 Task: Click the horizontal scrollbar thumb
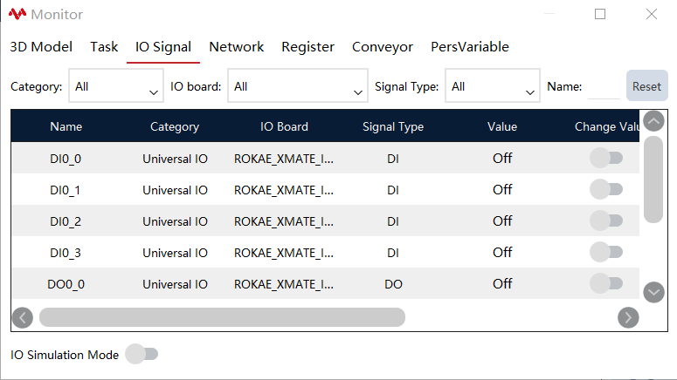point(222,317)
